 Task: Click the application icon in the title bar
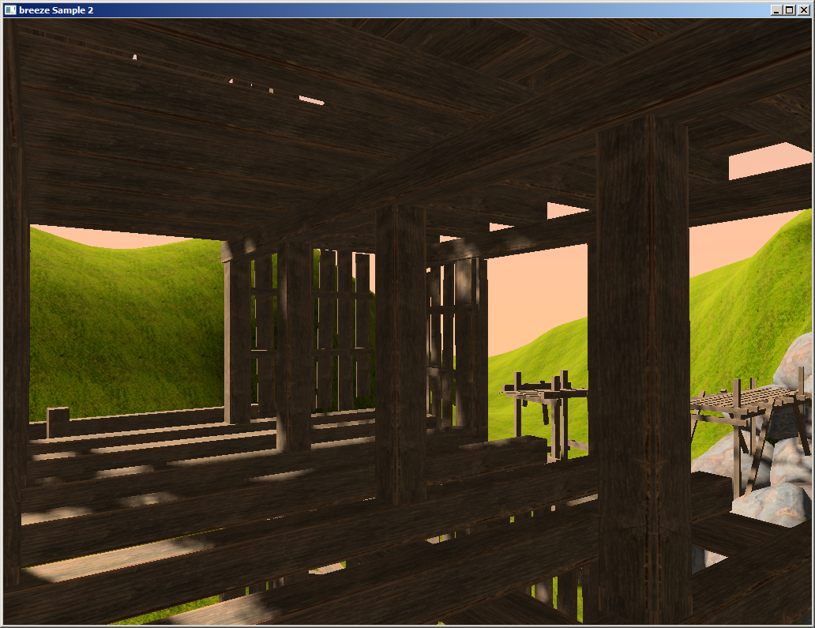point(10,9)
